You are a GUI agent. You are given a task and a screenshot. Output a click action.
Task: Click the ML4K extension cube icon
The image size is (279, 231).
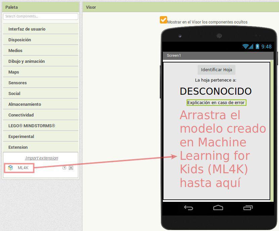click(x=10, y=168)
